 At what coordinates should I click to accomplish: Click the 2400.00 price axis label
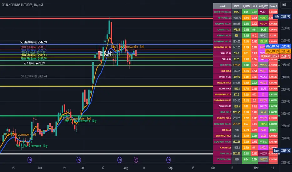click(x=286, y=89)
